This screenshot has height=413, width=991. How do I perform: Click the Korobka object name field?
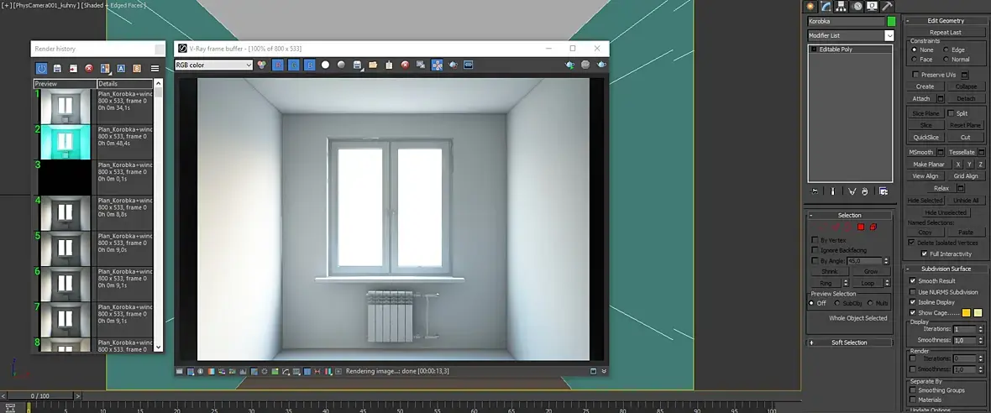click(847, 22)
